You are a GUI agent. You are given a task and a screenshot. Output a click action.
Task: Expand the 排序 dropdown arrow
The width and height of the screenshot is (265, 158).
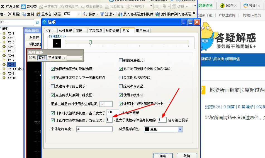coord(97,14)
